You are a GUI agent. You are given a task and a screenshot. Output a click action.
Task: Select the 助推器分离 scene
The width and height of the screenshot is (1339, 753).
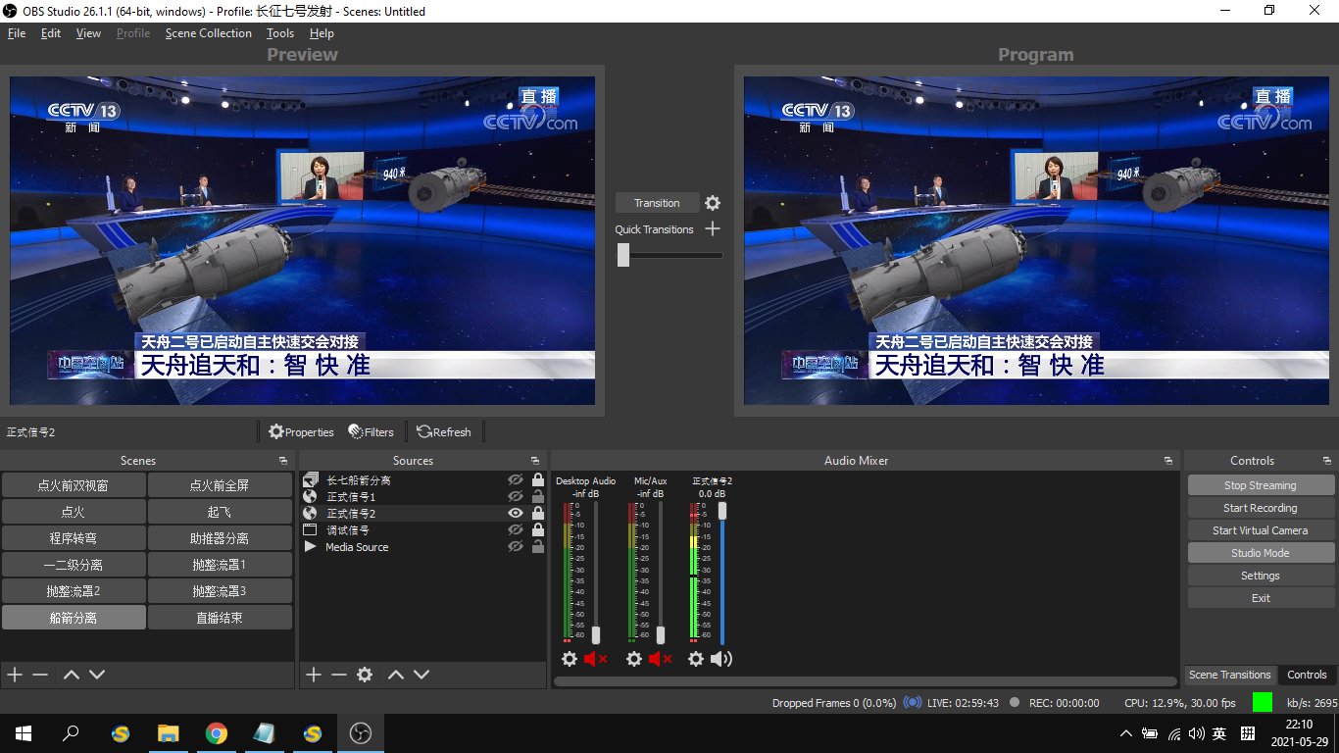pos(220,538)
